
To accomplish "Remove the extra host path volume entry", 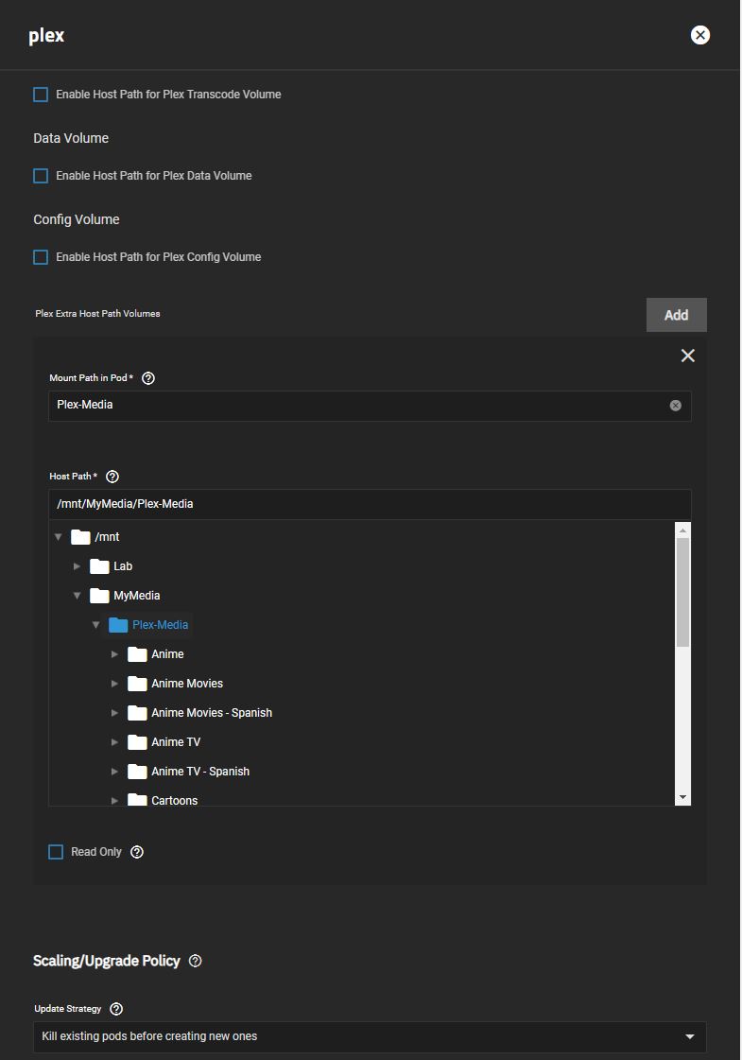I will (x=687, y=356).
